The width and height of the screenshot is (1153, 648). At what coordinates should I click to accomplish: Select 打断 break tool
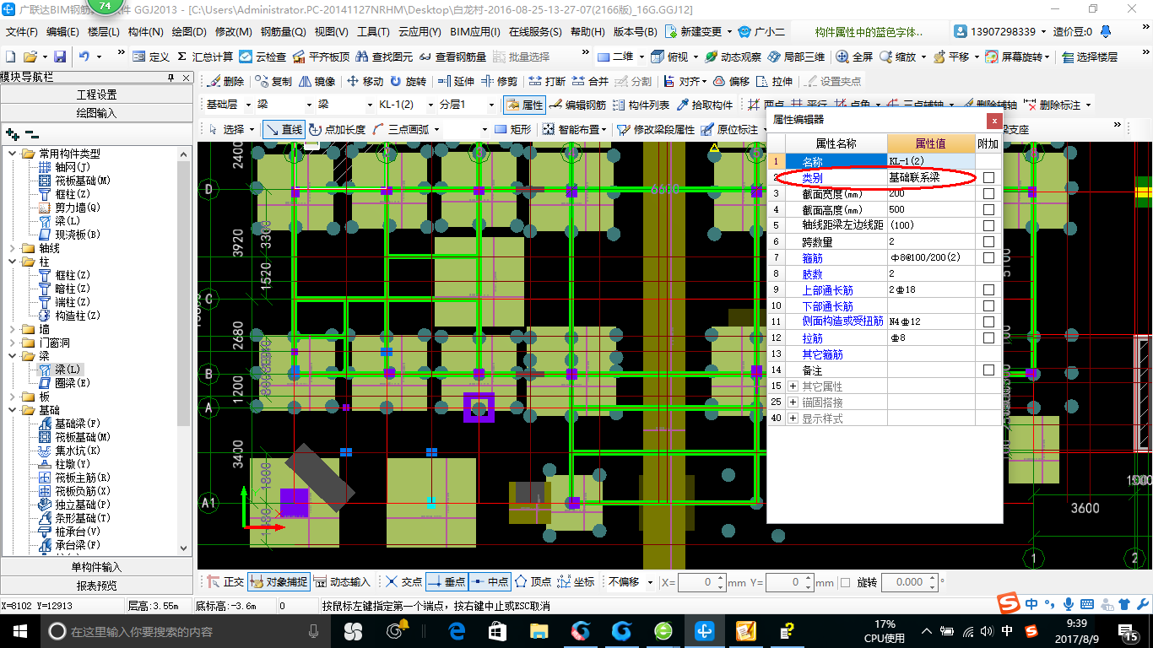click(x=547, y=81)
